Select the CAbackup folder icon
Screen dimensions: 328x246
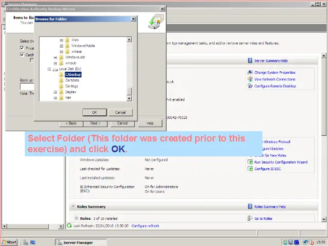tap(61, 75)
